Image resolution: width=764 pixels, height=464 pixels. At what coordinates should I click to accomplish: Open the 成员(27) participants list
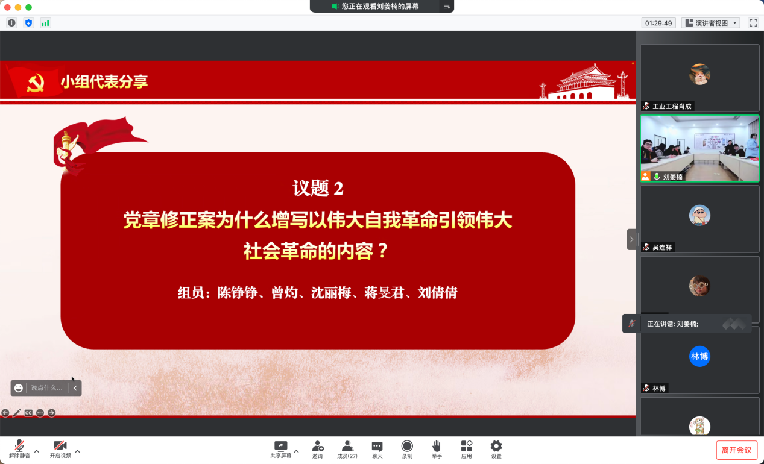click(347, 449)
